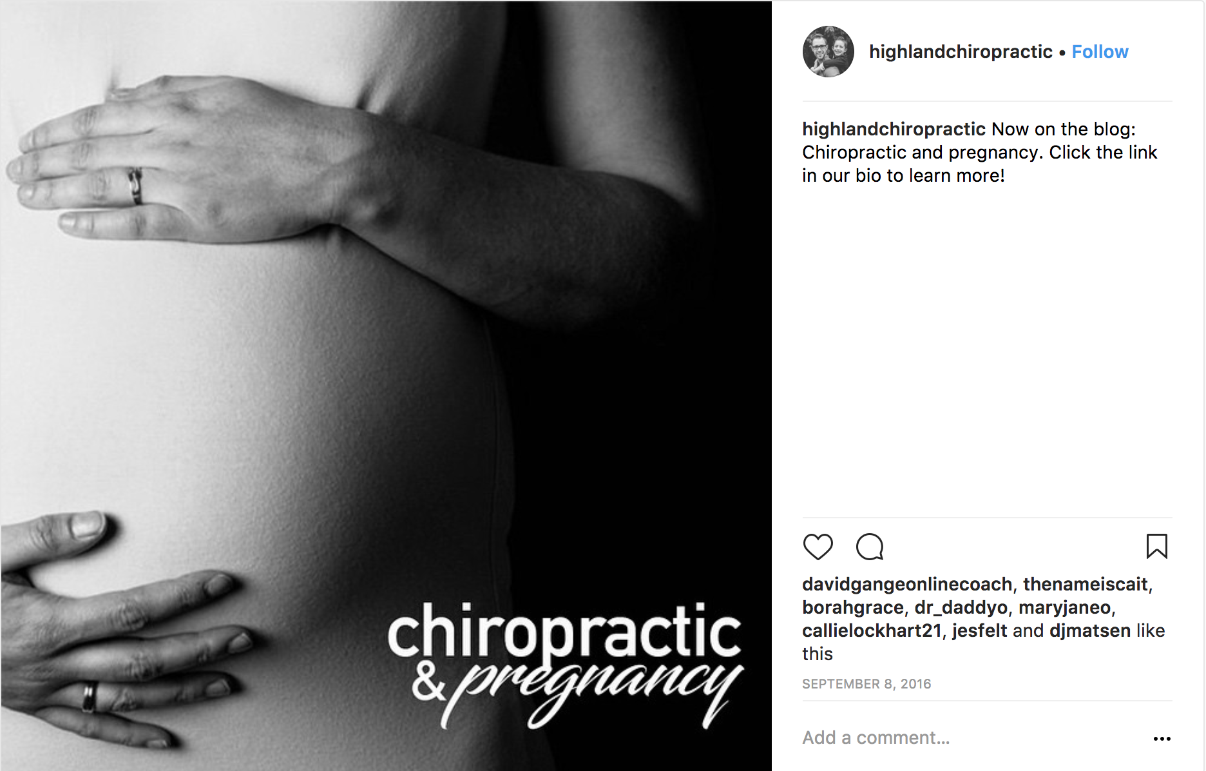Open highlandchiropractic profile picture
Screen dimensions: 1206x771
(x=828, y=52)
